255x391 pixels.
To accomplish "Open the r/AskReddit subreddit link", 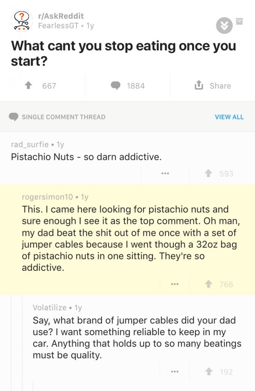I will tap(61, 16).
